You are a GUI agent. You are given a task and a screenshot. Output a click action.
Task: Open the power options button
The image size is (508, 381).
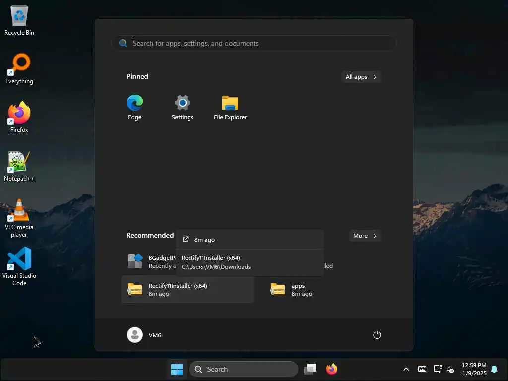(377, 335)
